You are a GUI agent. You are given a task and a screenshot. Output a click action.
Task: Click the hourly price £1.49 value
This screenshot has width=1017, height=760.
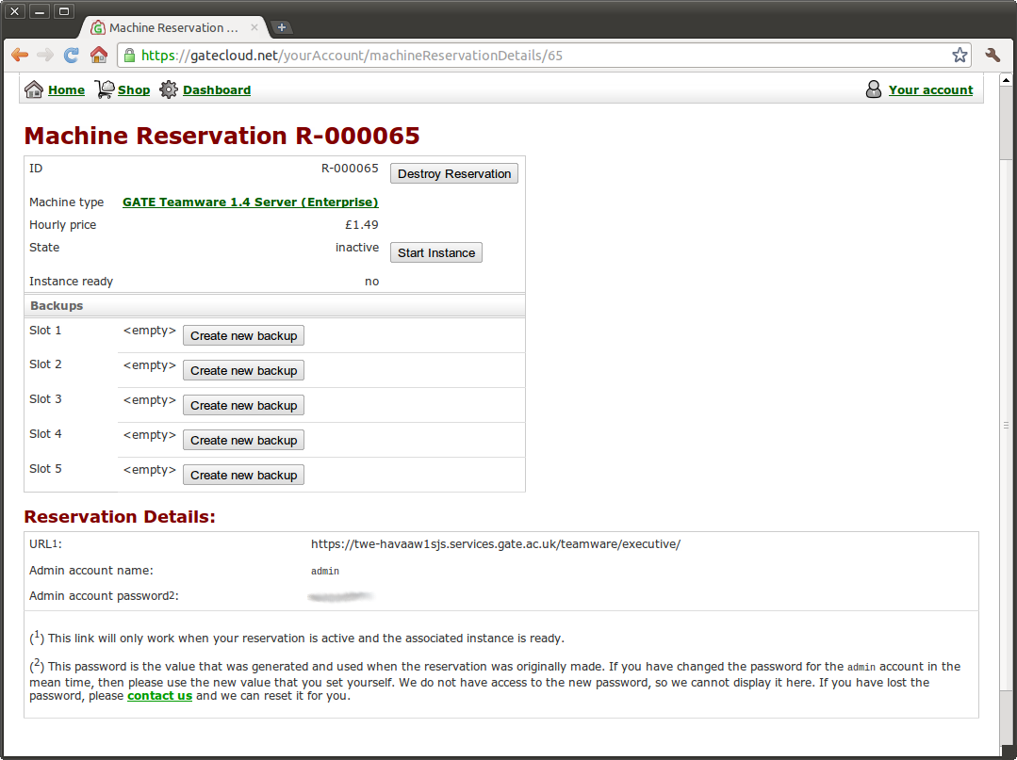pos(362,225)
